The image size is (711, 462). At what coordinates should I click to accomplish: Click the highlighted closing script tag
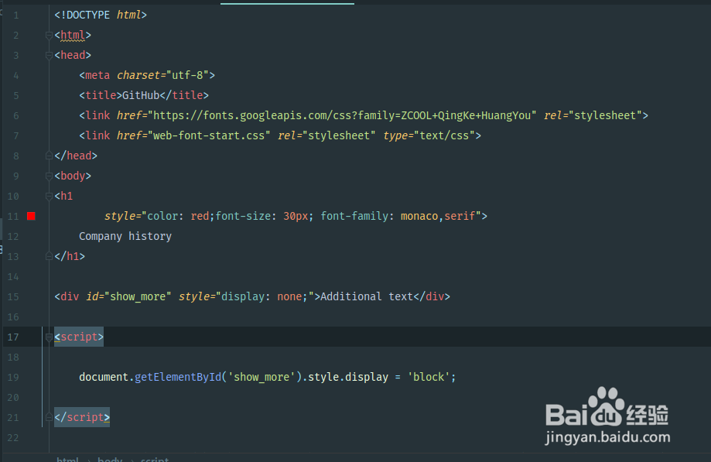click(82, 417)
